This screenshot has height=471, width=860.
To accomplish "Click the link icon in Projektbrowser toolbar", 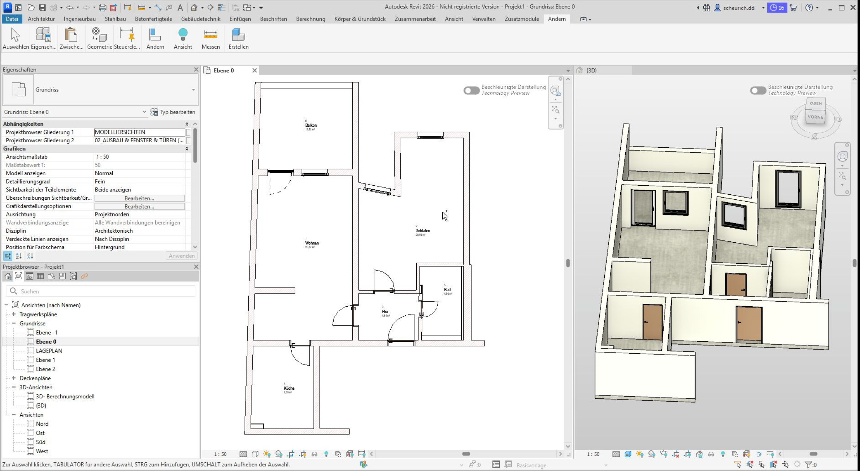I will pyautogui.click(x=84, y=276).
